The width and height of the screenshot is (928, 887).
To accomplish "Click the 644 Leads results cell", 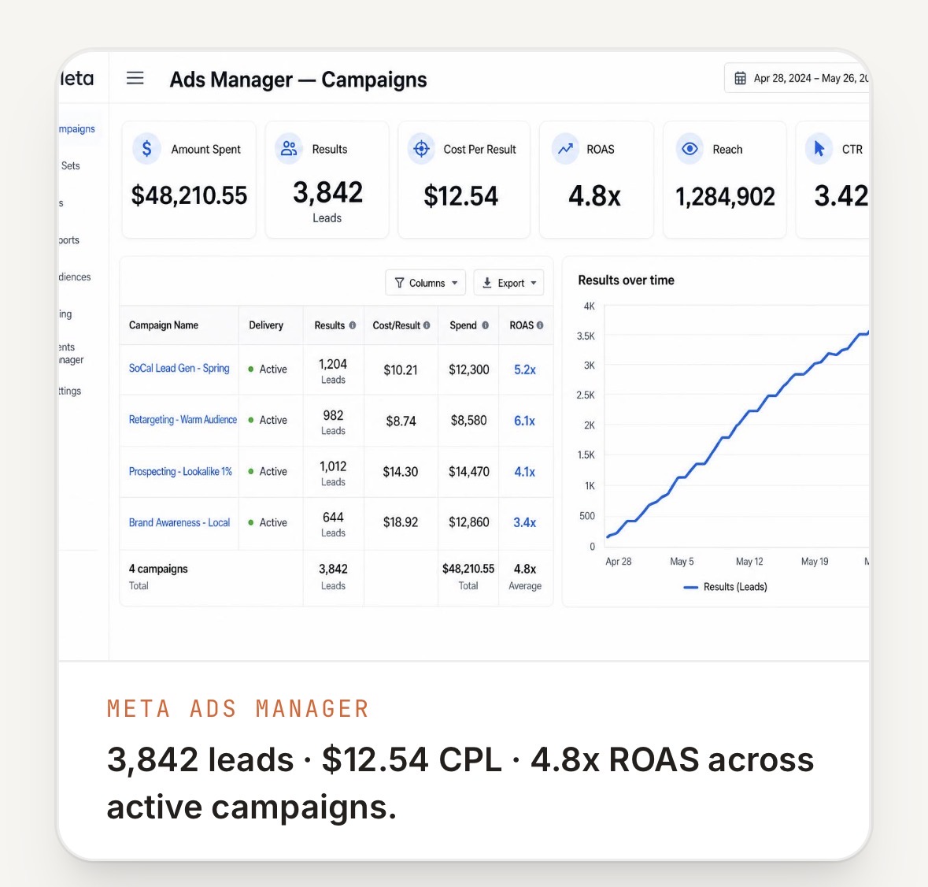I will 333,525.
